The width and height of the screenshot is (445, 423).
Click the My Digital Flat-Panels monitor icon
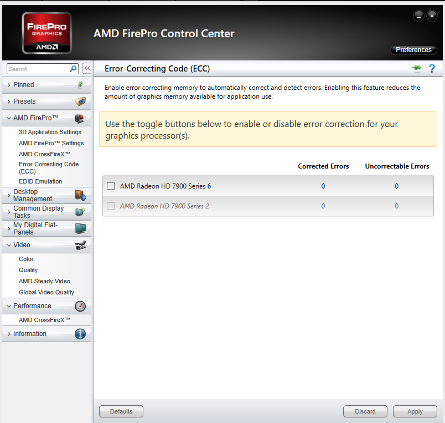pyautogui.click(x=80, y=228)
